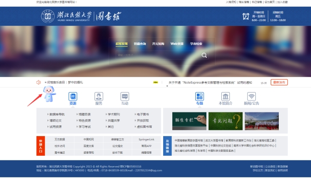The width and height of the screenshot is (311, 186).
Task: Expand the 数据库导航 arrow item
Action: pos(56,114)
